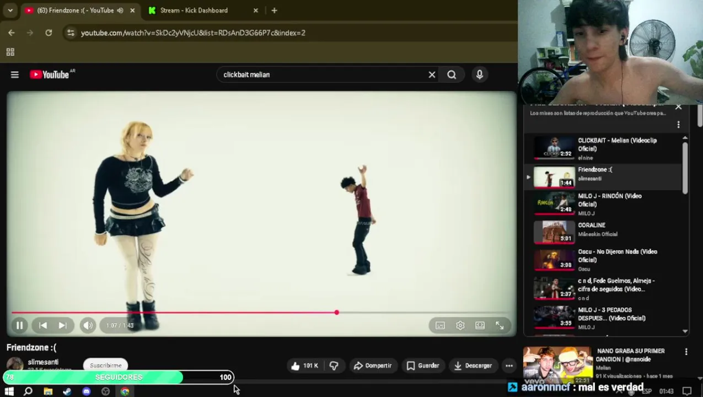Open Chrome from taskbar

(x=125, y=391)
